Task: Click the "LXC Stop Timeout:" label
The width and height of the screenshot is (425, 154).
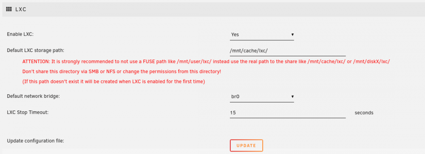Action: pyautogui.click(x=28, y=113)
